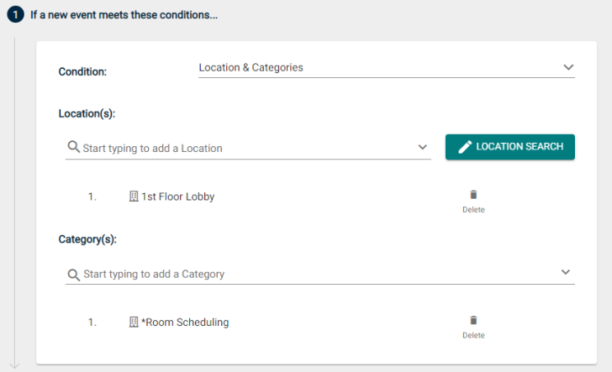Focus the 'Start typing to add a Location' field
Viewport: 612px width, 372px height.
point(248,148)
